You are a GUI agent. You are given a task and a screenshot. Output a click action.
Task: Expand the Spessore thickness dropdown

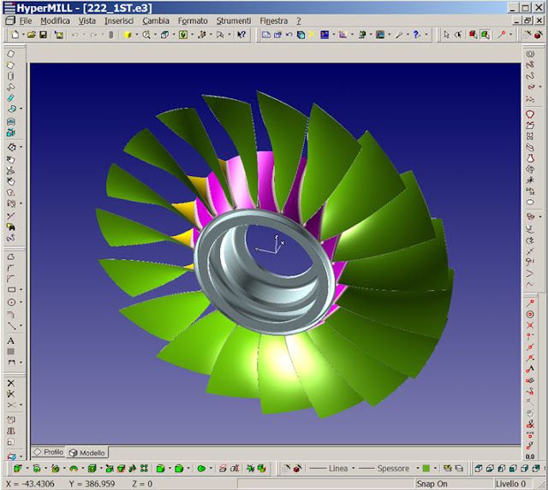pyautogui.click(x=417, y=469)
